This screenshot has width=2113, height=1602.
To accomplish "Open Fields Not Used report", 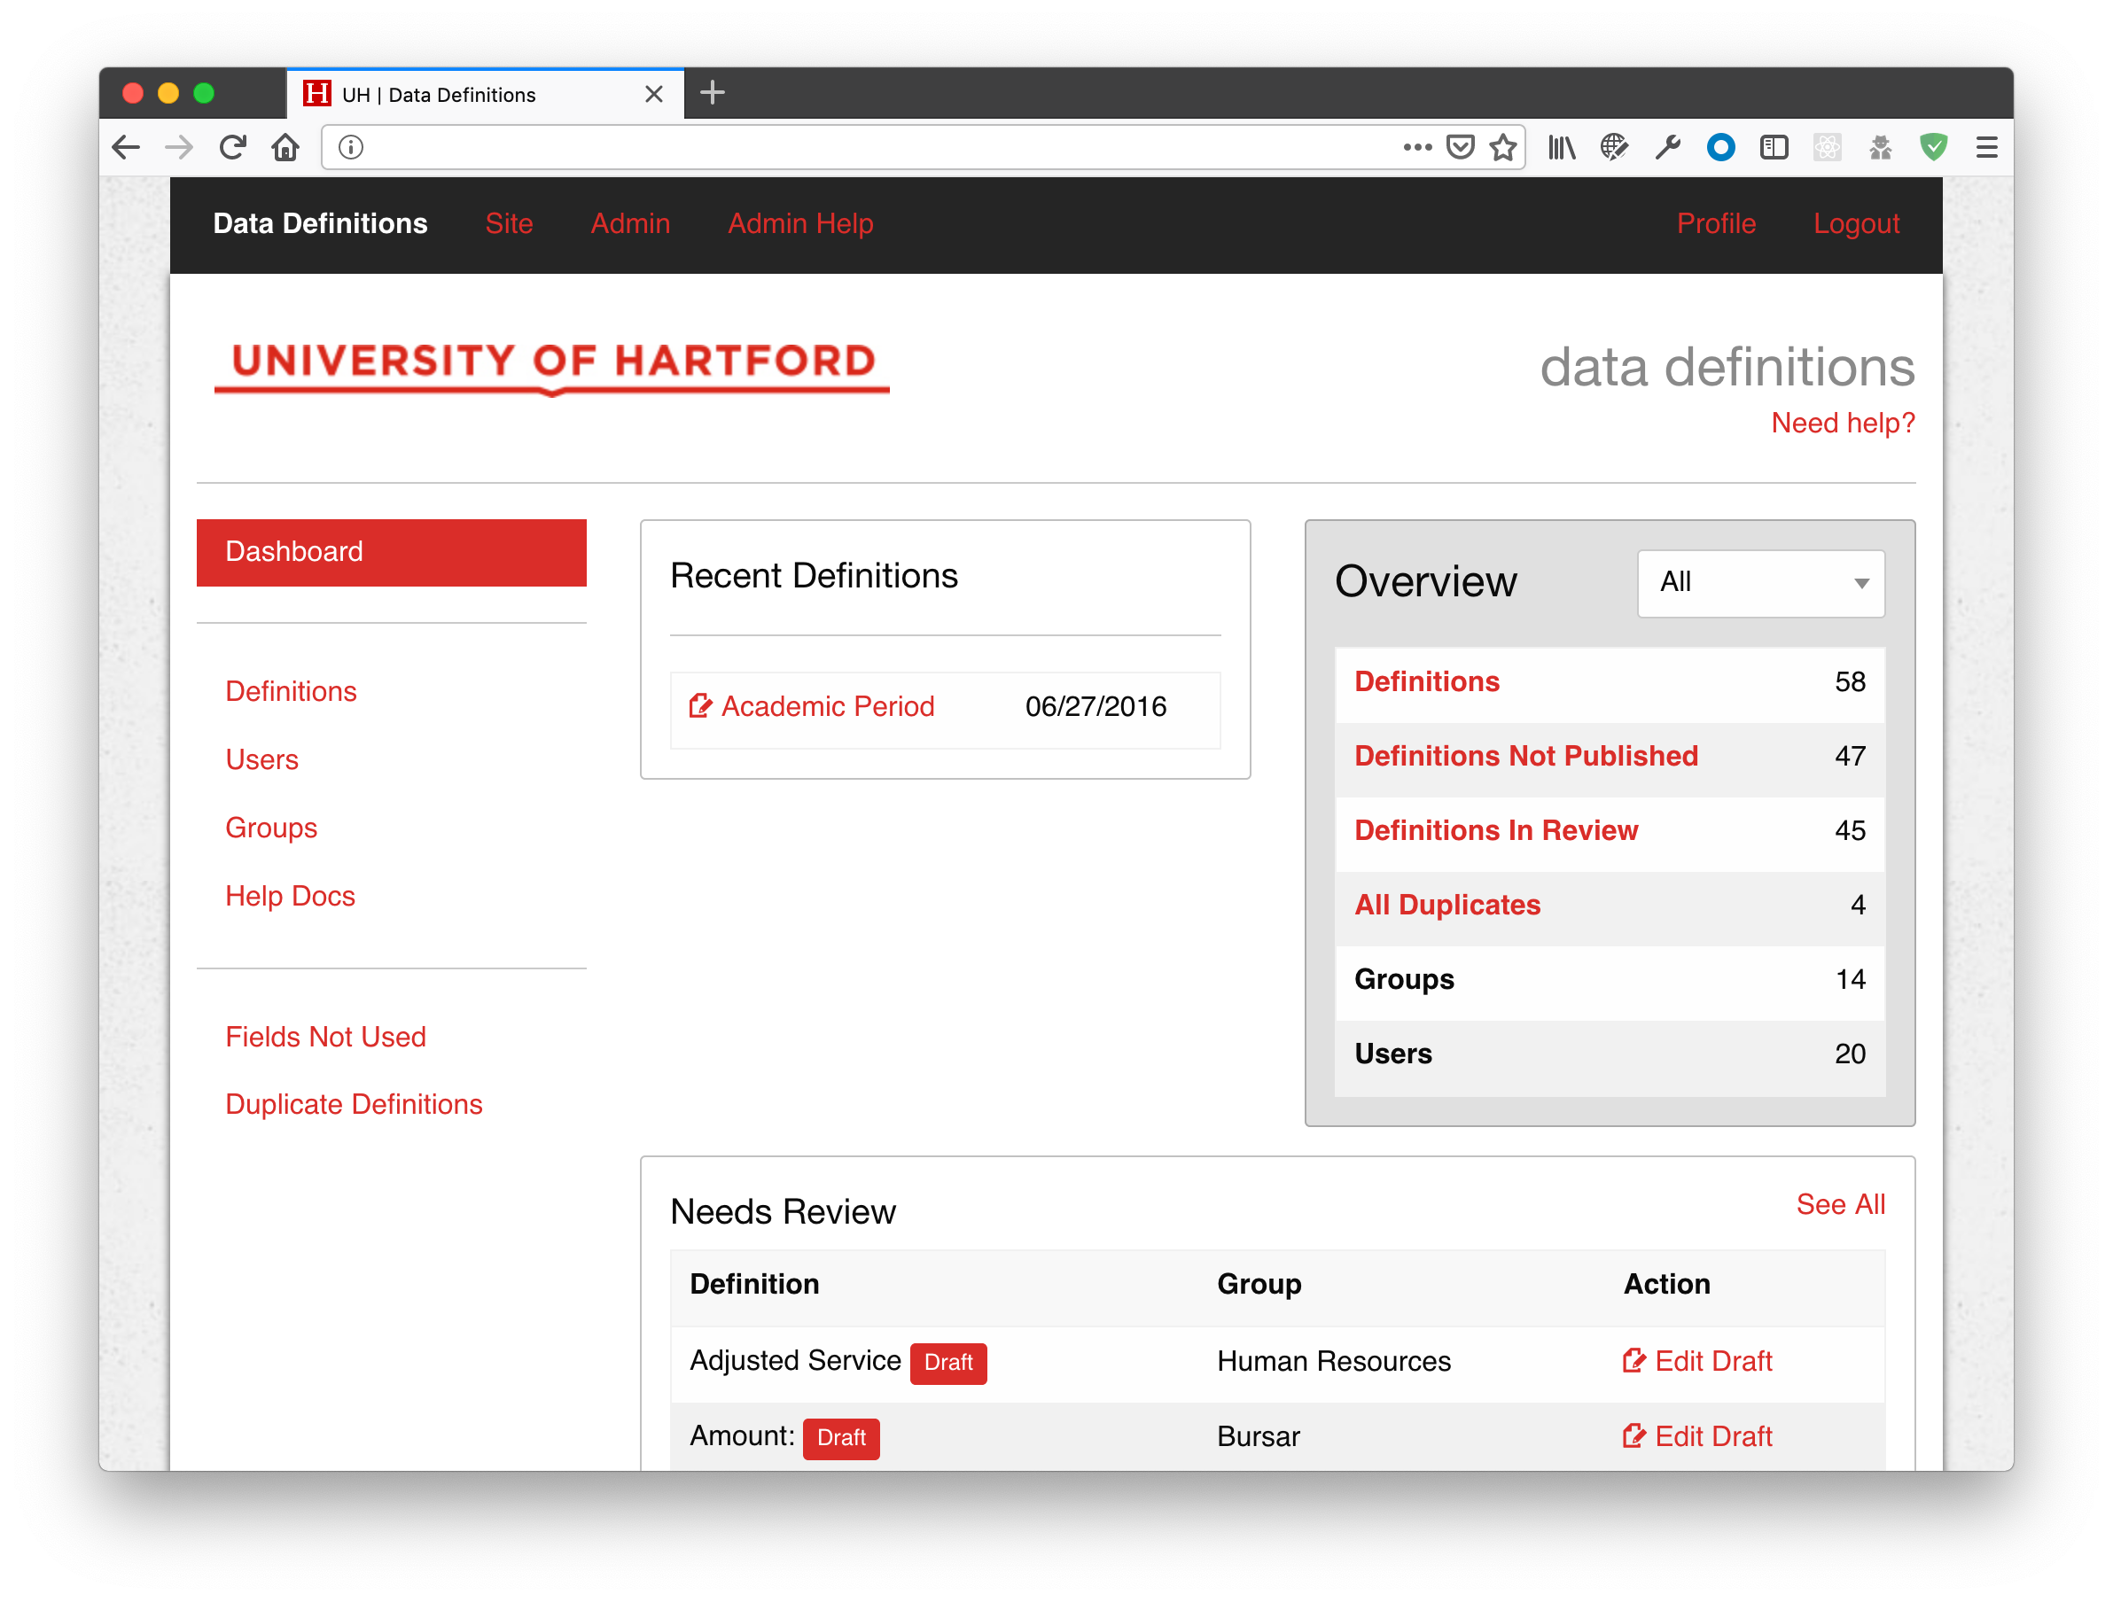I will (326, 1037).
